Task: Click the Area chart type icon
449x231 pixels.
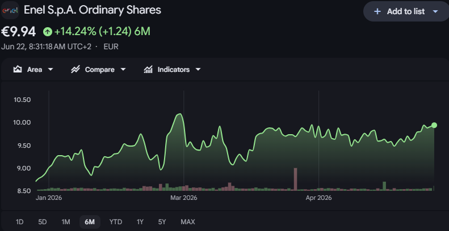Action: click(18, 70)
